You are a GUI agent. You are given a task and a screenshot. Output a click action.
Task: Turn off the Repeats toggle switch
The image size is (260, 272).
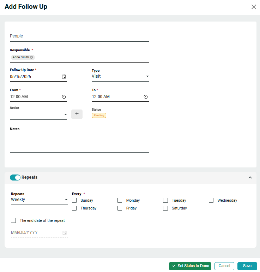tap(15, 177)
